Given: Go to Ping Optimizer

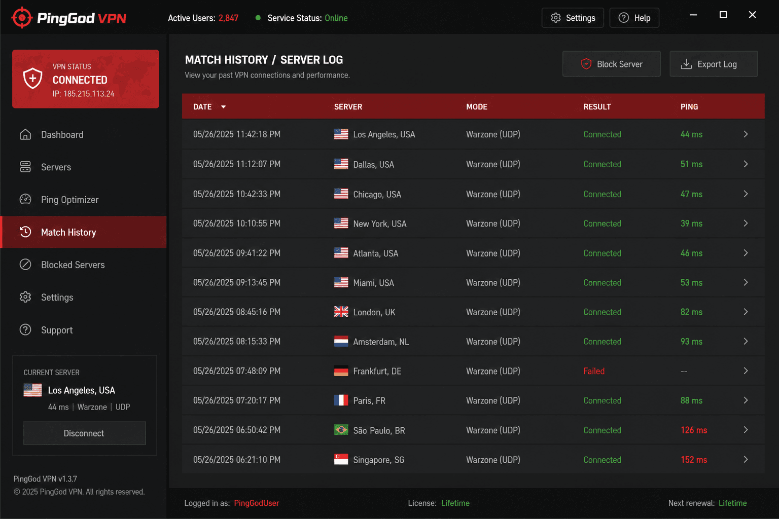Looking at the screenshot, I should (84, 199).
